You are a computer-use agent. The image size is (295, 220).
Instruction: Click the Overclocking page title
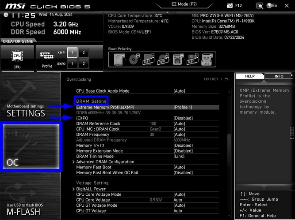[79, 79]
